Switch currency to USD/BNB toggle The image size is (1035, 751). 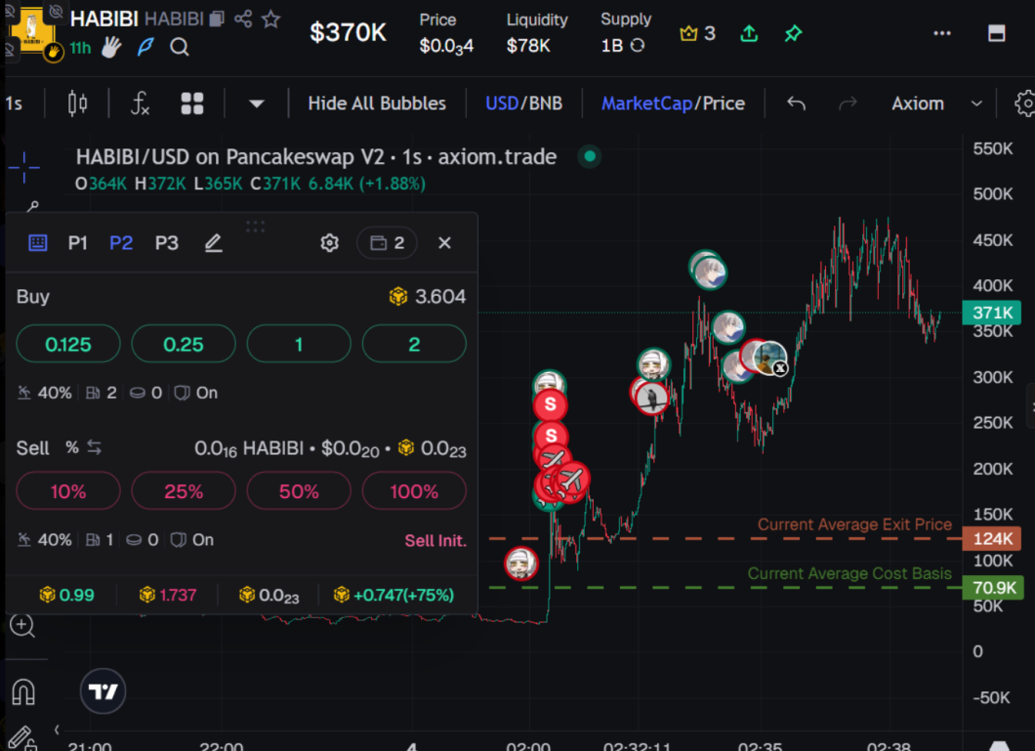coord(523,104)
